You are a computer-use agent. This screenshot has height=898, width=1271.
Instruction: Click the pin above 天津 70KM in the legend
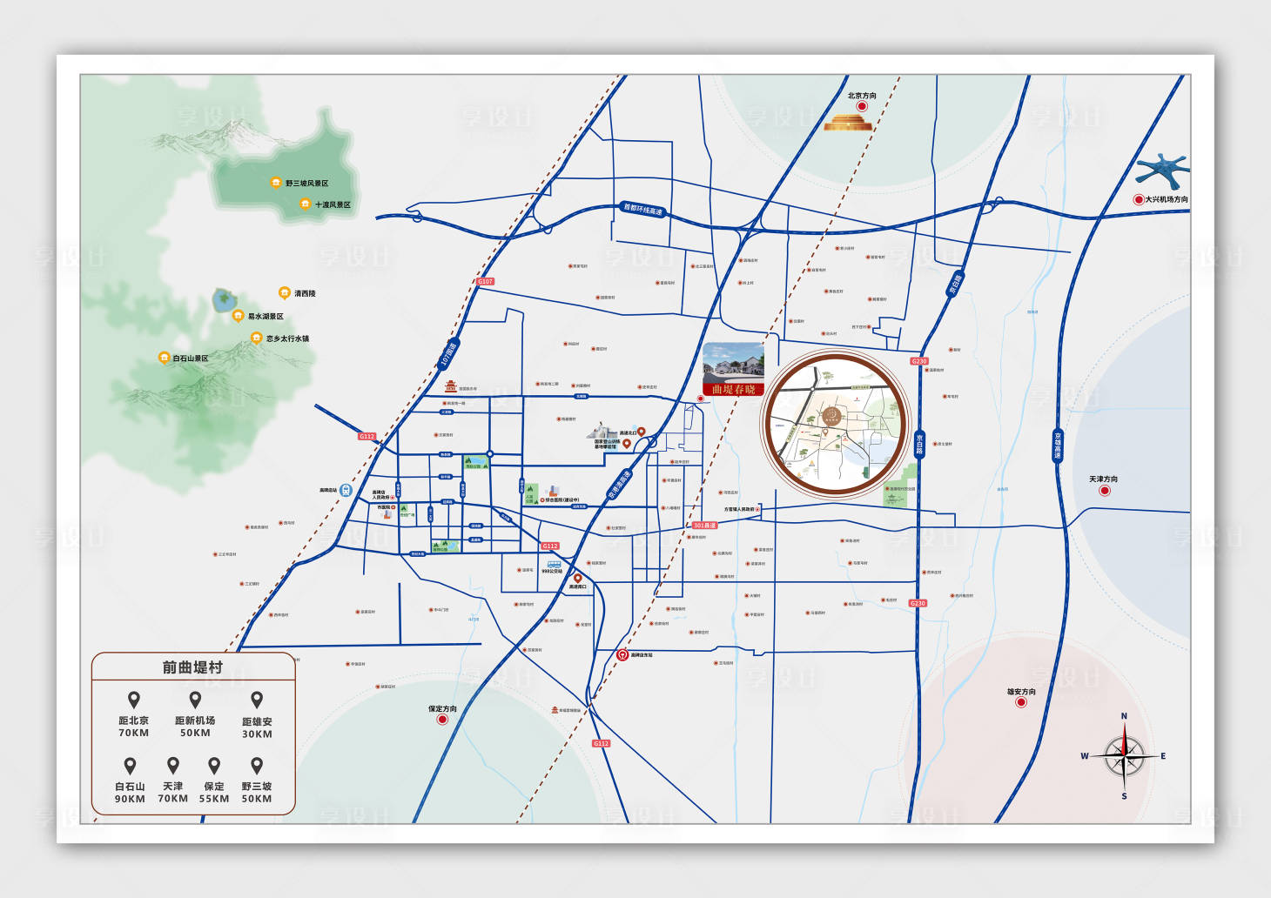[x=173, y=766]
